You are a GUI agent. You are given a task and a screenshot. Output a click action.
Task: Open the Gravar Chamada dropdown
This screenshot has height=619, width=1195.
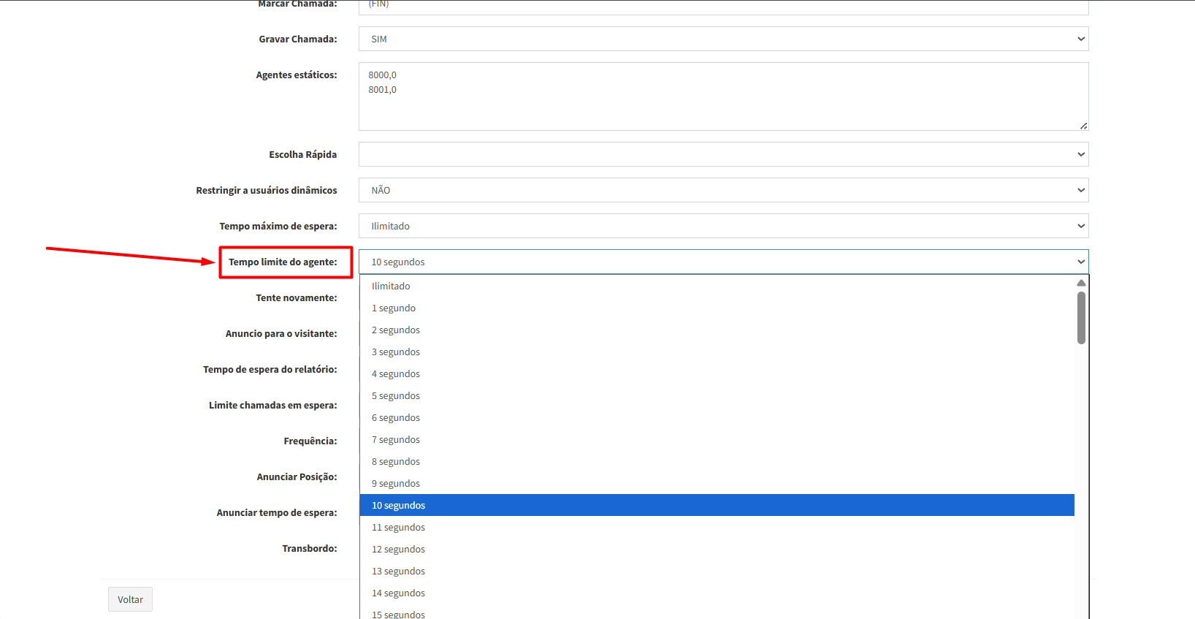click(722, 39)
